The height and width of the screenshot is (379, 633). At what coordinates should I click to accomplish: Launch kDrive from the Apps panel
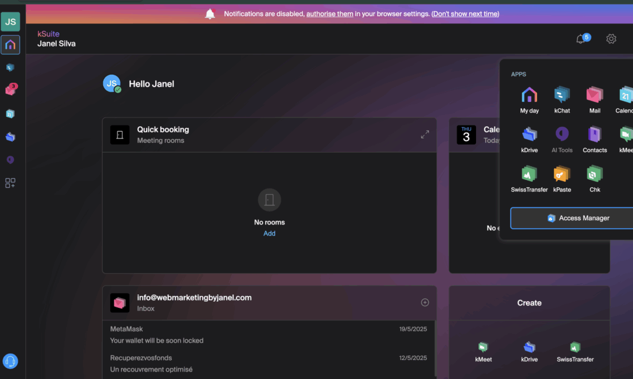point(529,140)
